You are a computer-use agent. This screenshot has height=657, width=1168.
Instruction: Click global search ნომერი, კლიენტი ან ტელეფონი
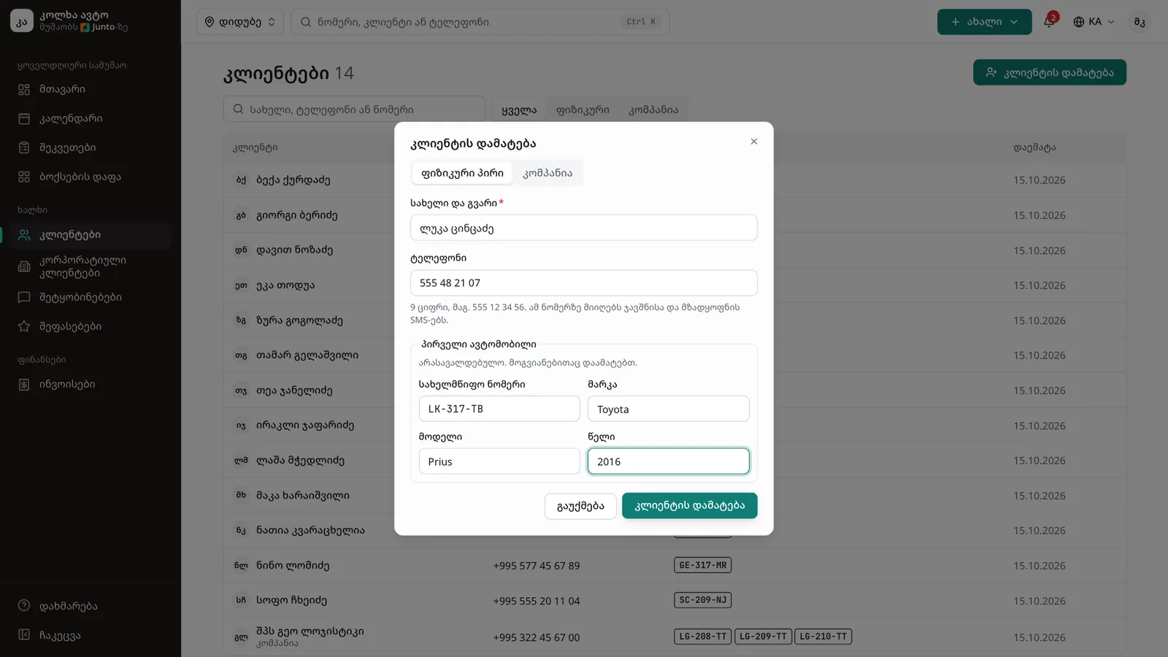pos(480,22)
